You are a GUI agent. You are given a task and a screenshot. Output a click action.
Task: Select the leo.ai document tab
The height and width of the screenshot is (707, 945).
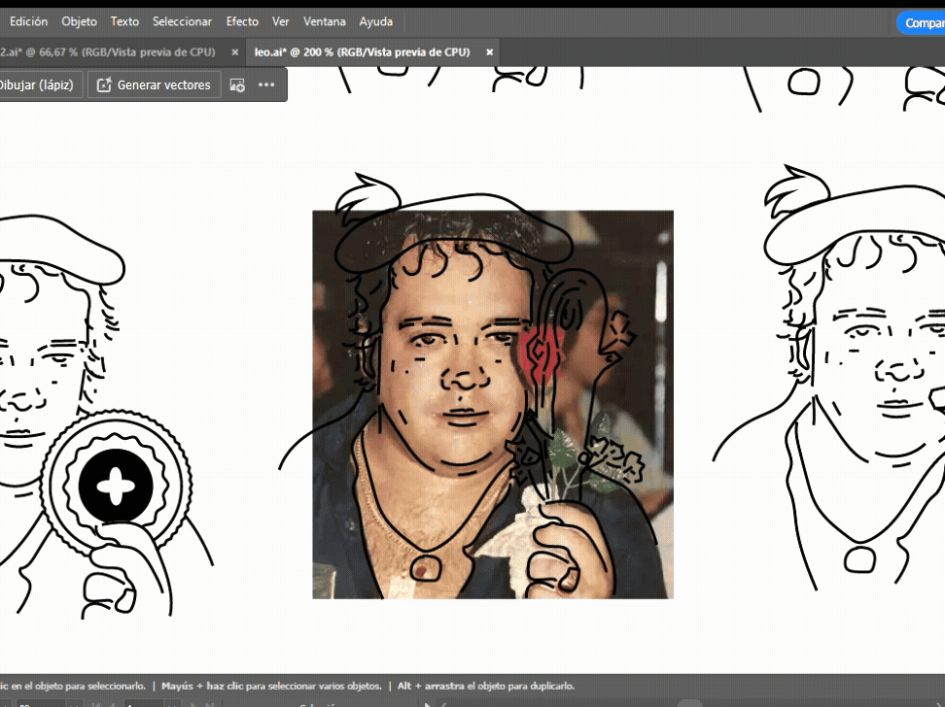click(362, 52)
